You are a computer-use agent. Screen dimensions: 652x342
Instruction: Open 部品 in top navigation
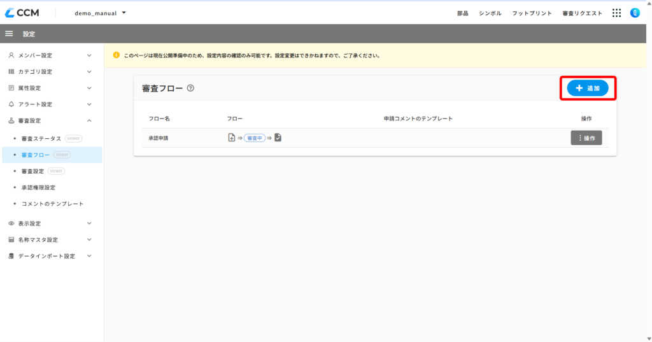(462, 13)
